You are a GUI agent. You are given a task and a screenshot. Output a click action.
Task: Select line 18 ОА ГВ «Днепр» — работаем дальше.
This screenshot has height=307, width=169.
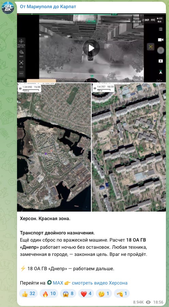(67, 268)
